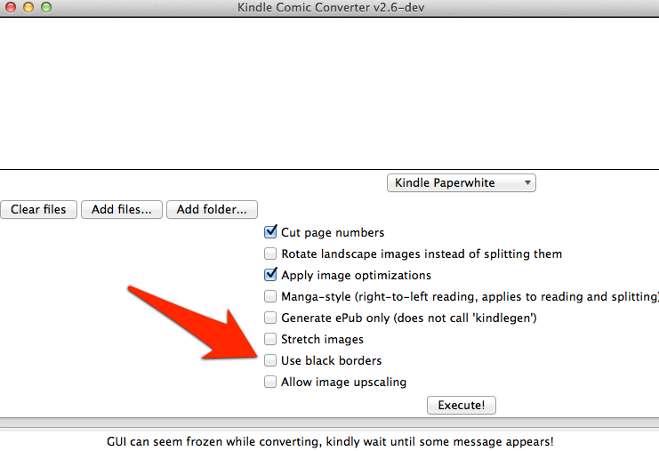659x451 pixels.
Task: Tick Allow image upscaling
Action: [x=270, y=382]
